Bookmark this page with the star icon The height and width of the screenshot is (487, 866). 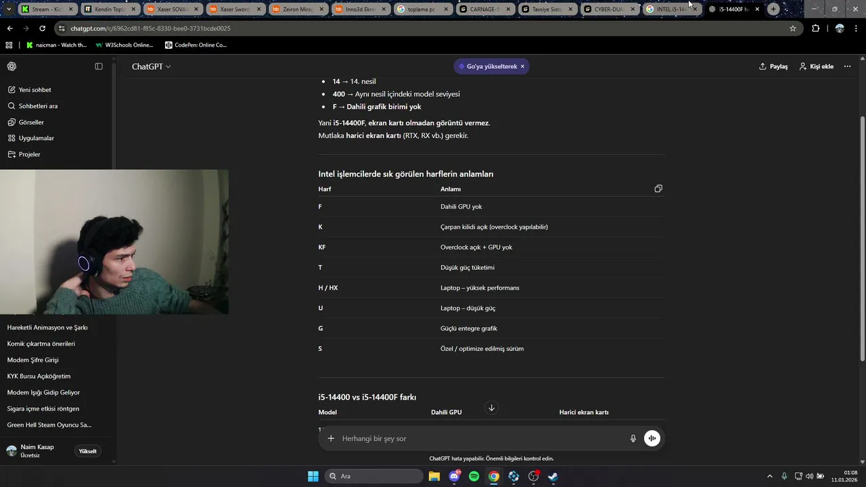click(x=793, y=28)
